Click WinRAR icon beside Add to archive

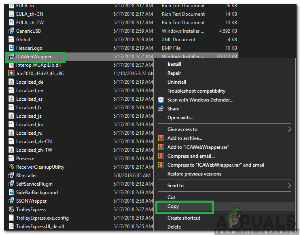(x=161, y=138)
